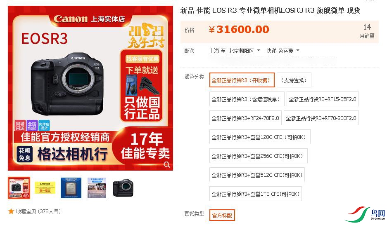Select the storefront photo thumbnail
Screen dimensions: 387x225
97,188
